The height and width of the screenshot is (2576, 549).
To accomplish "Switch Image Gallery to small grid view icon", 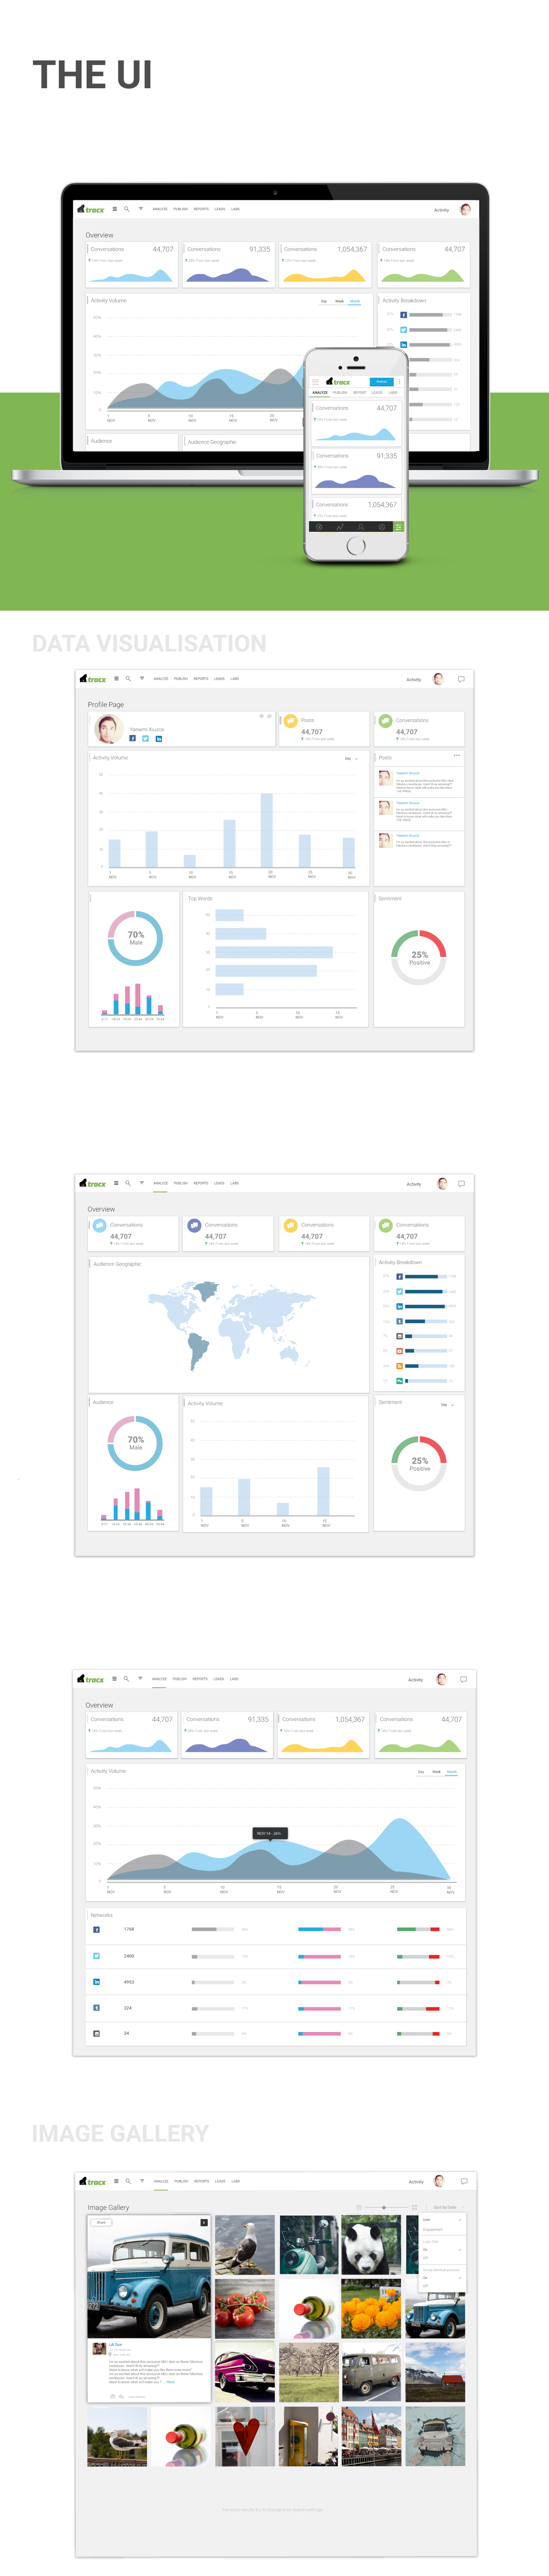I will (359, 2208).
